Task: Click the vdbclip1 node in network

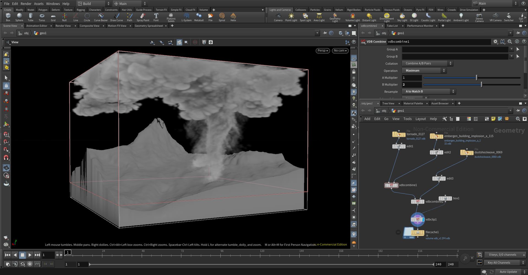Action: click(418, 219)
